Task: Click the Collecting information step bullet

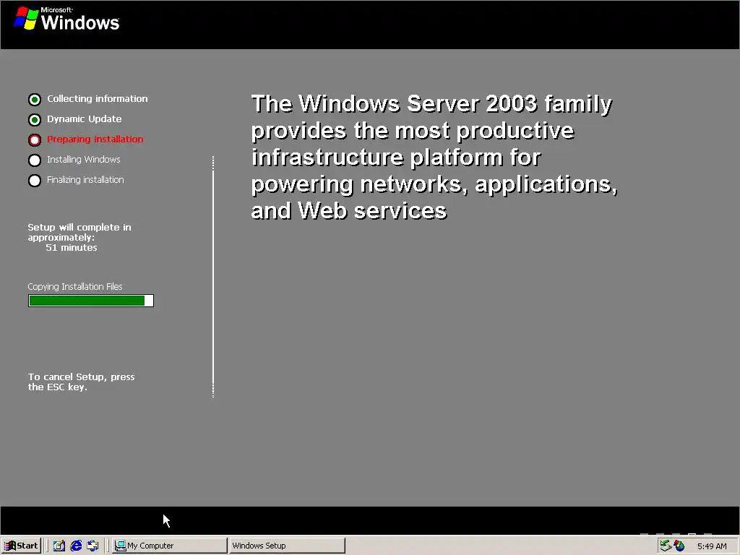Action: point(35,99)
